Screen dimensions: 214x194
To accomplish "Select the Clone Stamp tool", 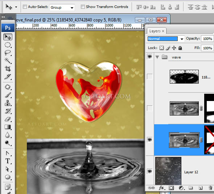I will (8, 103).
